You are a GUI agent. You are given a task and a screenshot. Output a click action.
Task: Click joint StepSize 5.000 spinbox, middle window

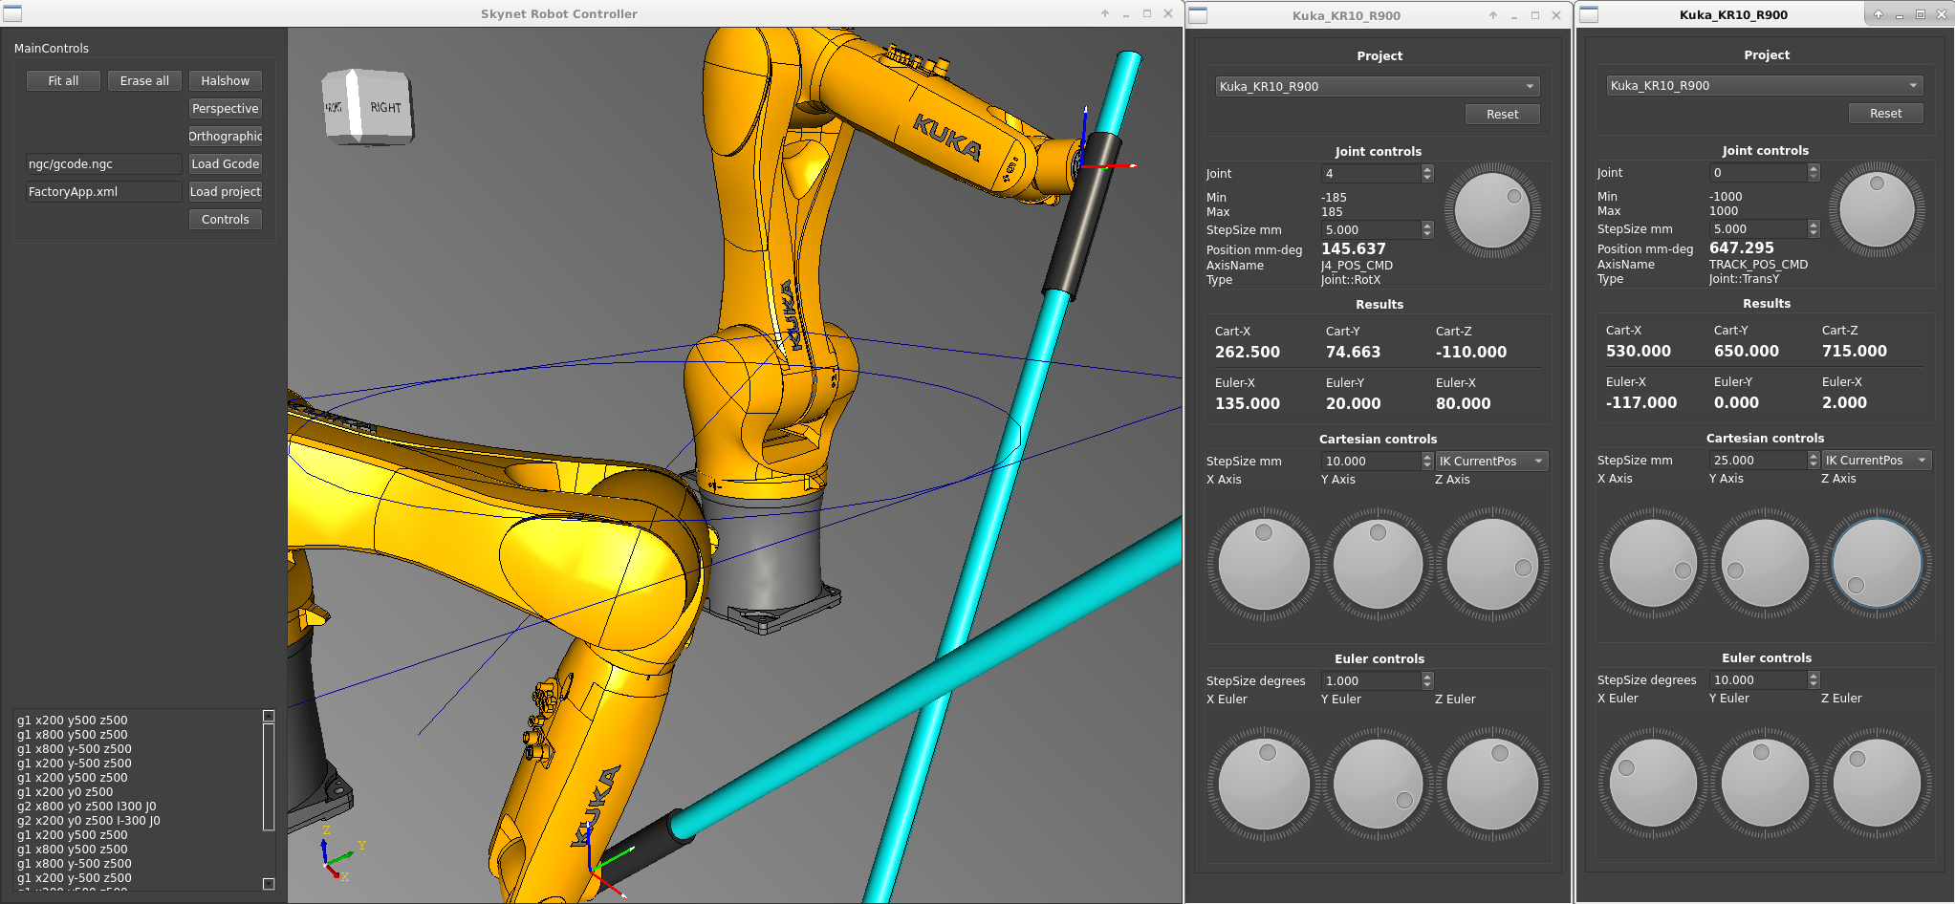click(x=1377, y=230)
